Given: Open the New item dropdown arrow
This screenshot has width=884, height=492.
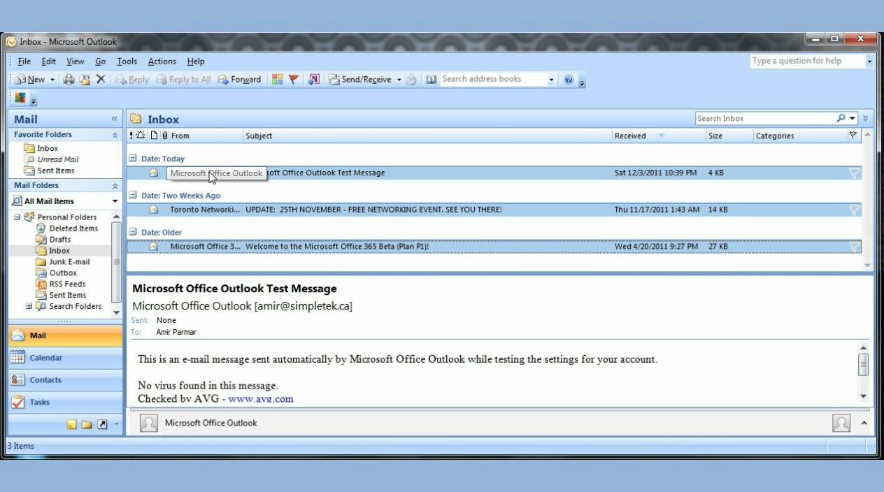Looking at the screenshot, I should [x=52, y=80].
